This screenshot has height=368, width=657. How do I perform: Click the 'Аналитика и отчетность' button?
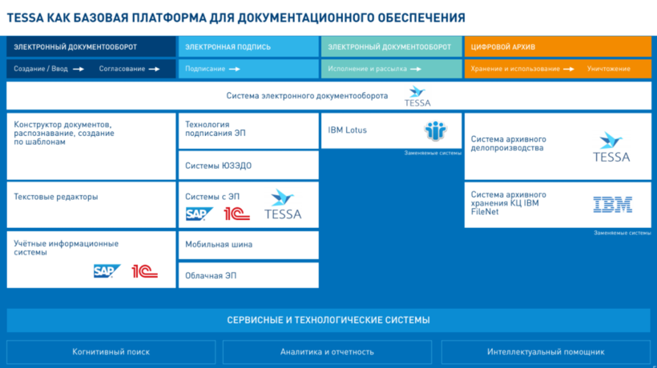click(327, 351)
